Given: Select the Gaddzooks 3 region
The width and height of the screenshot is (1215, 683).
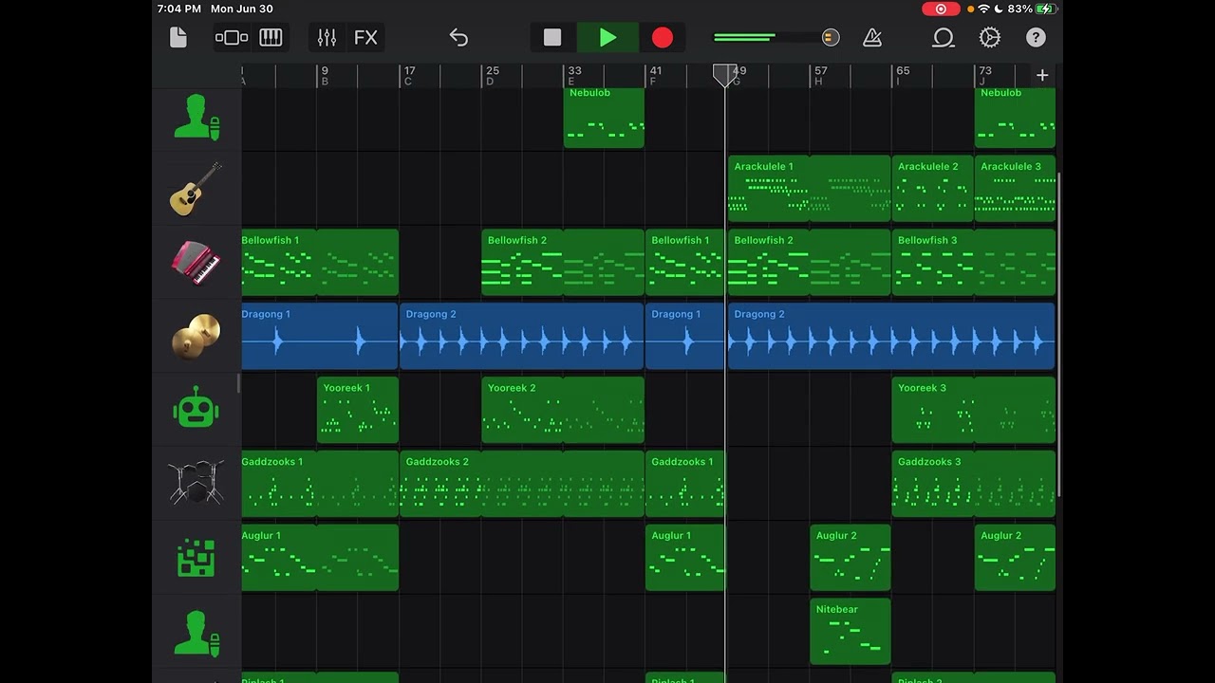Looking at the screenshot, I should click(974, 485).
